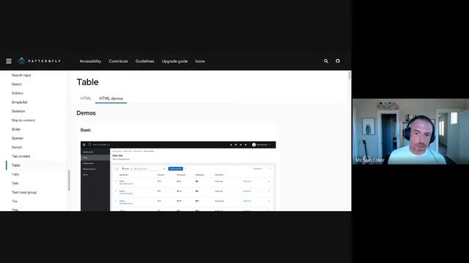Click Michael Coker's webcam video tile

pos(410,131)
